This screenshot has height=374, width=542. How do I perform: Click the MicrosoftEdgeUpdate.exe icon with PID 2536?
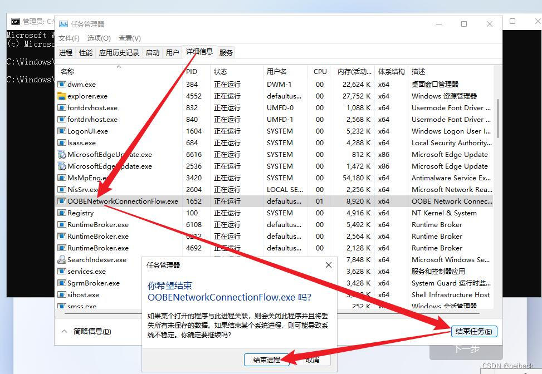coord(61,166)
